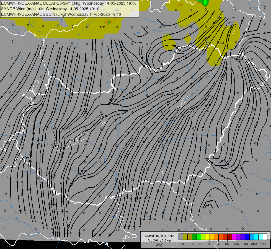This screenshot has width=271, height=249.
Task: Select the bright green legend swatch
Action: pos(198,237)
